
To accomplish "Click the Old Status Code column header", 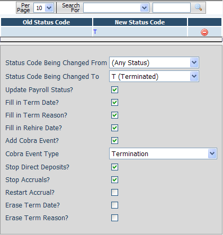I will (x=47, y=22).
